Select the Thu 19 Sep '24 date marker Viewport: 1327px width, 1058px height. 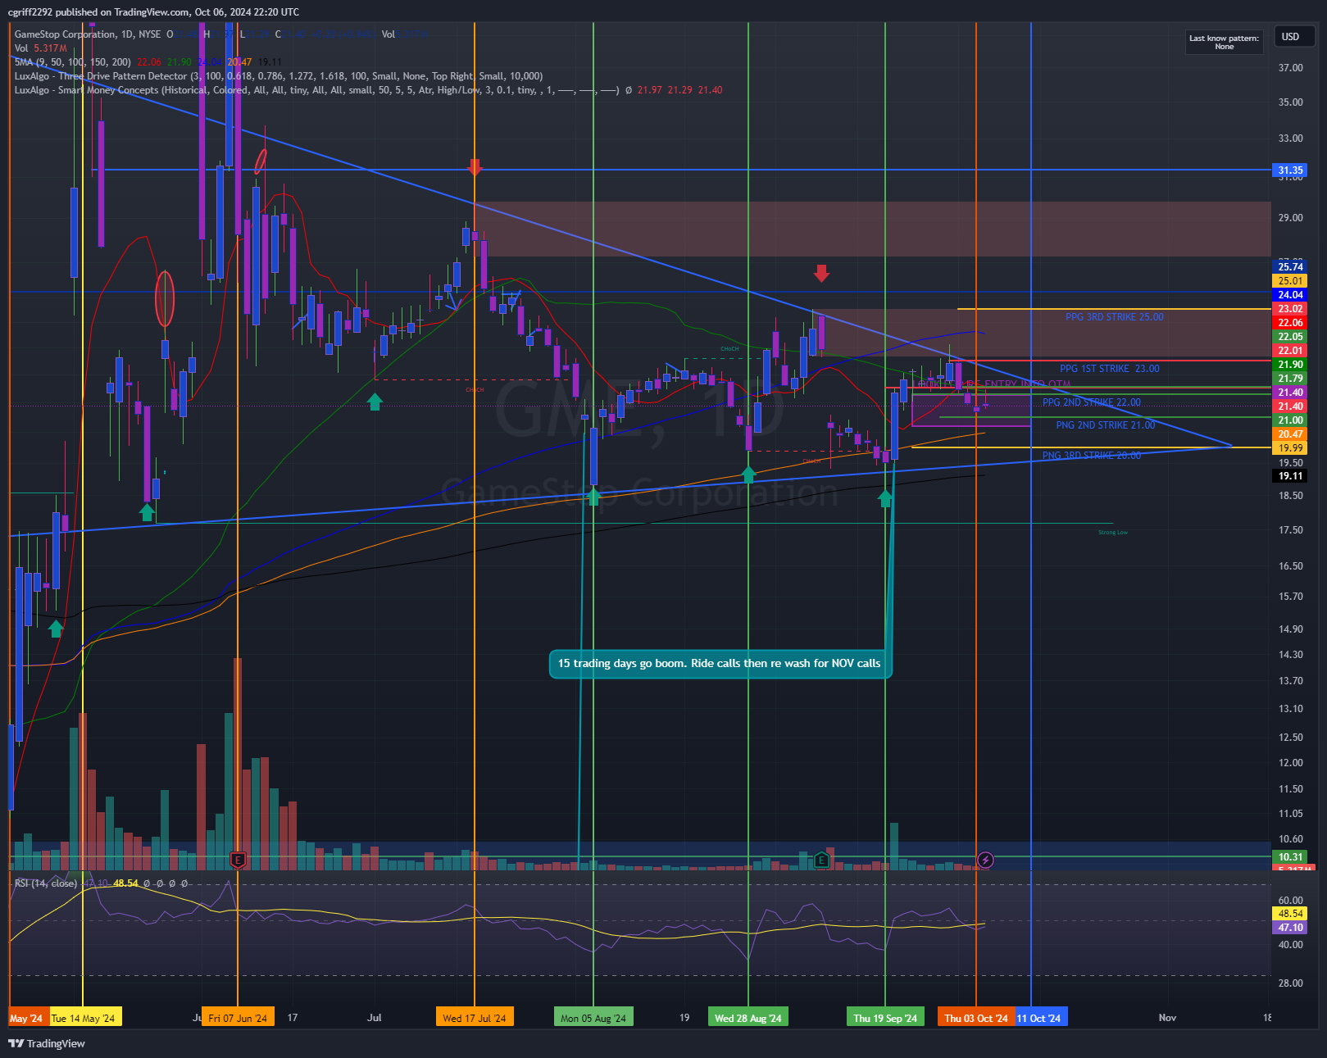pos(885,1018)
